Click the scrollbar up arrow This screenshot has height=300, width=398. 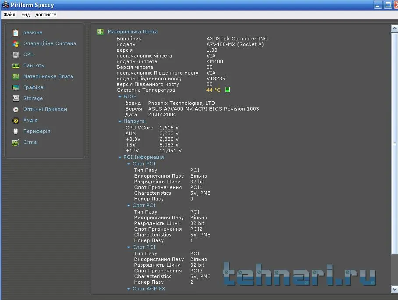pyautogui.click(x=394, y=28)
